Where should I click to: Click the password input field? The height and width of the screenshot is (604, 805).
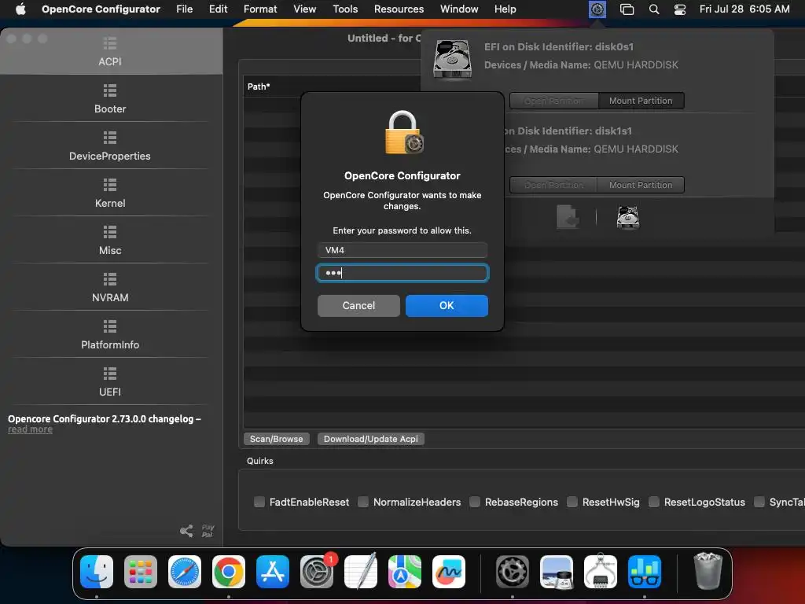(x=402, y=273)
